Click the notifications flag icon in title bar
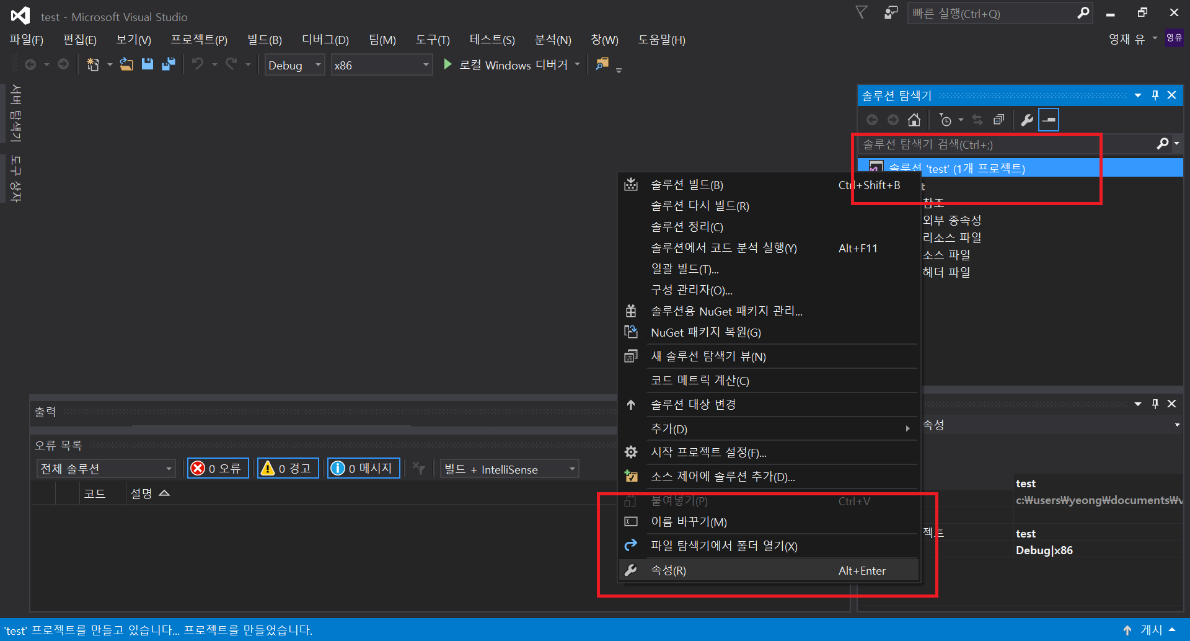The width and height of the screenshot is (1190, 641). point(862,13)
